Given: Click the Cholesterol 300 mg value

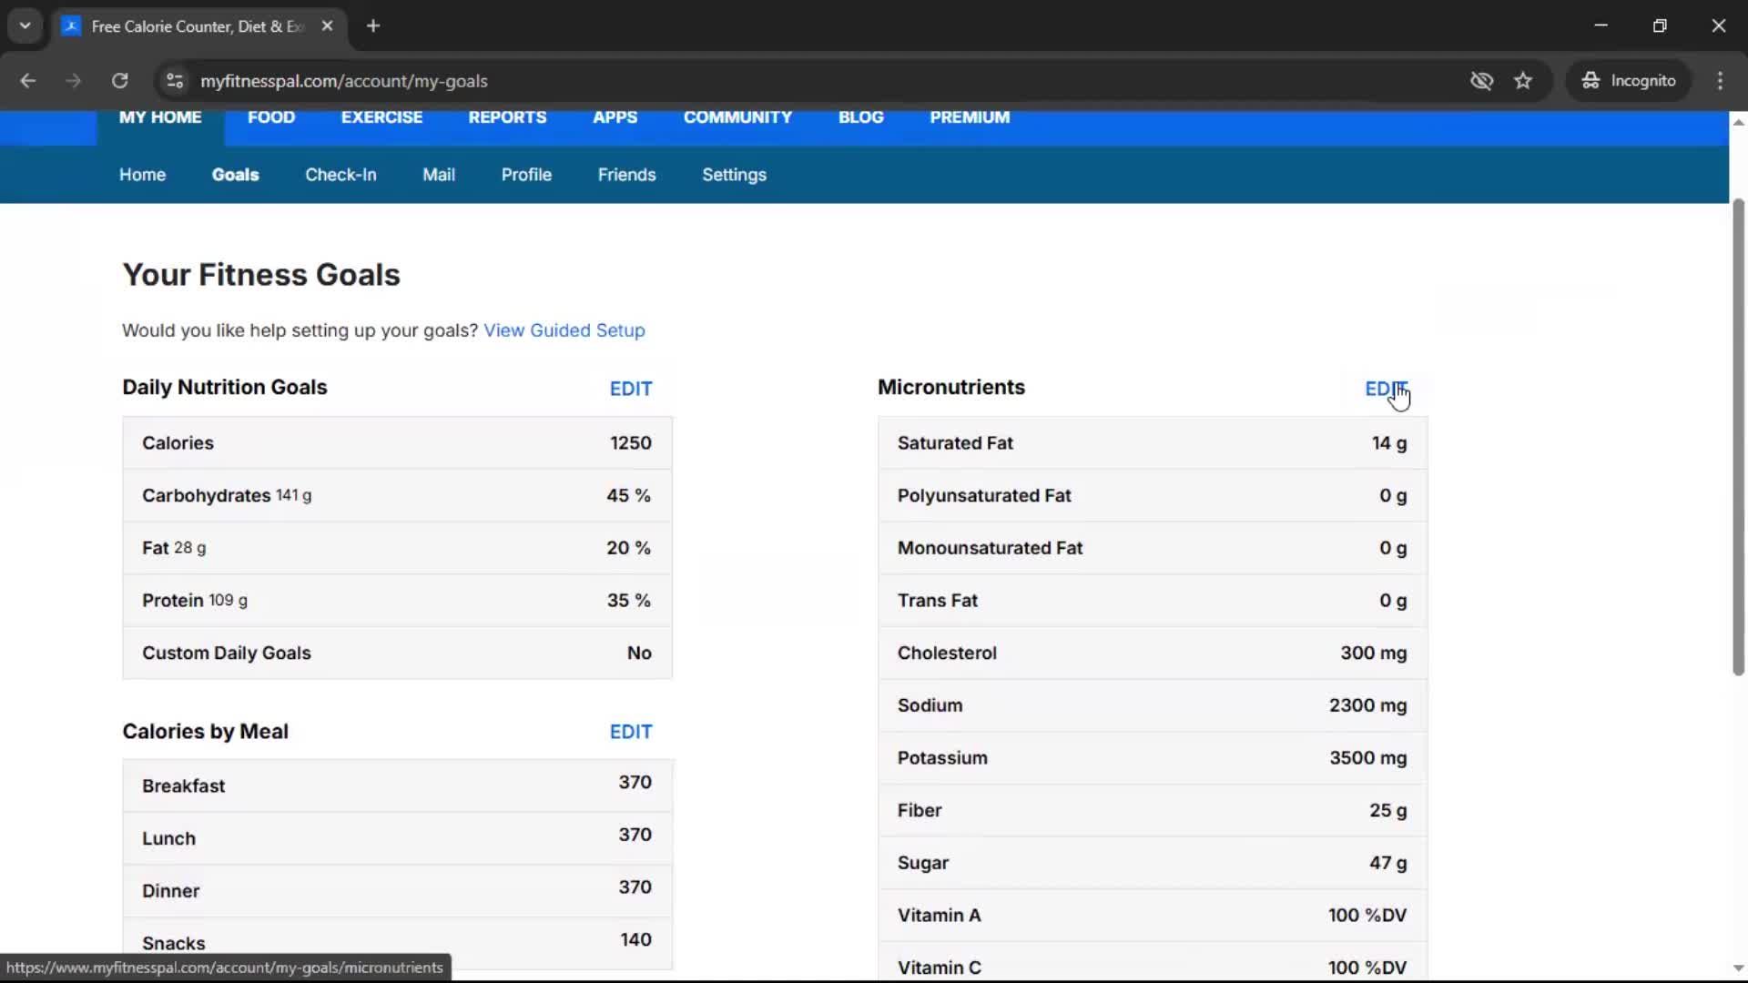Looking at the screenshot, I should 1373,653.
